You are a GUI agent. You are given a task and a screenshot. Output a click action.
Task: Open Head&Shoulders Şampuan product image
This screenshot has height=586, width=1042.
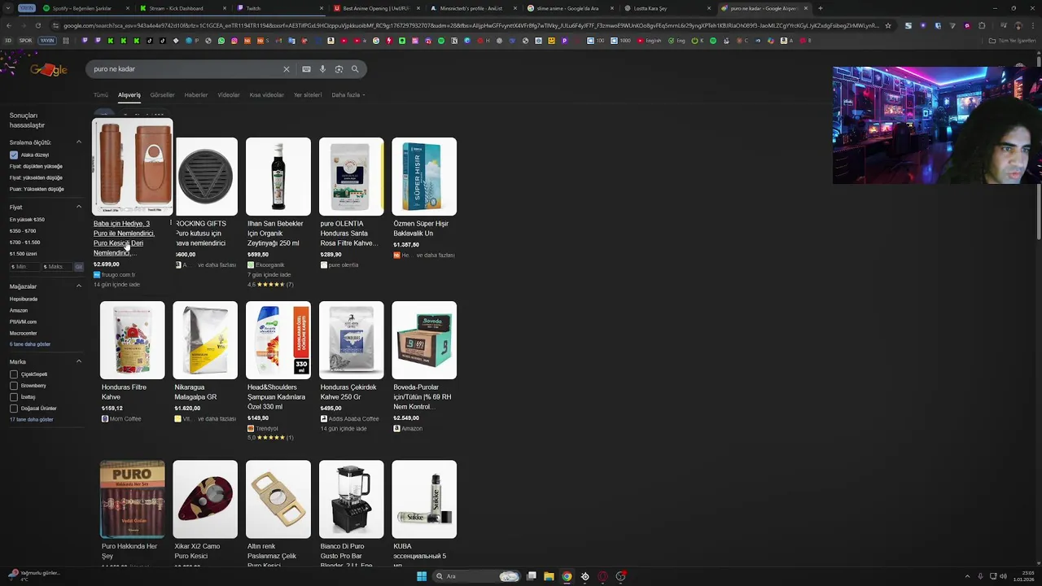coord(278,340)
